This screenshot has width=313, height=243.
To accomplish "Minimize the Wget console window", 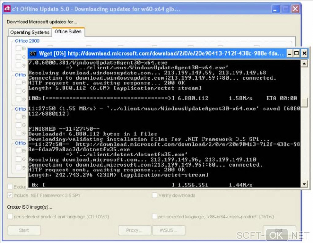I will click(289, 53).
